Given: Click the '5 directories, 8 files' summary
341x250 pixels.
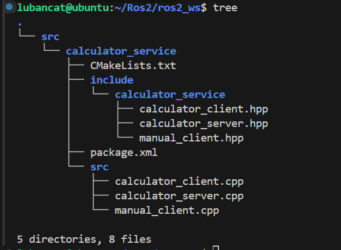Looking at the screenshot, I should click(84, 239).
